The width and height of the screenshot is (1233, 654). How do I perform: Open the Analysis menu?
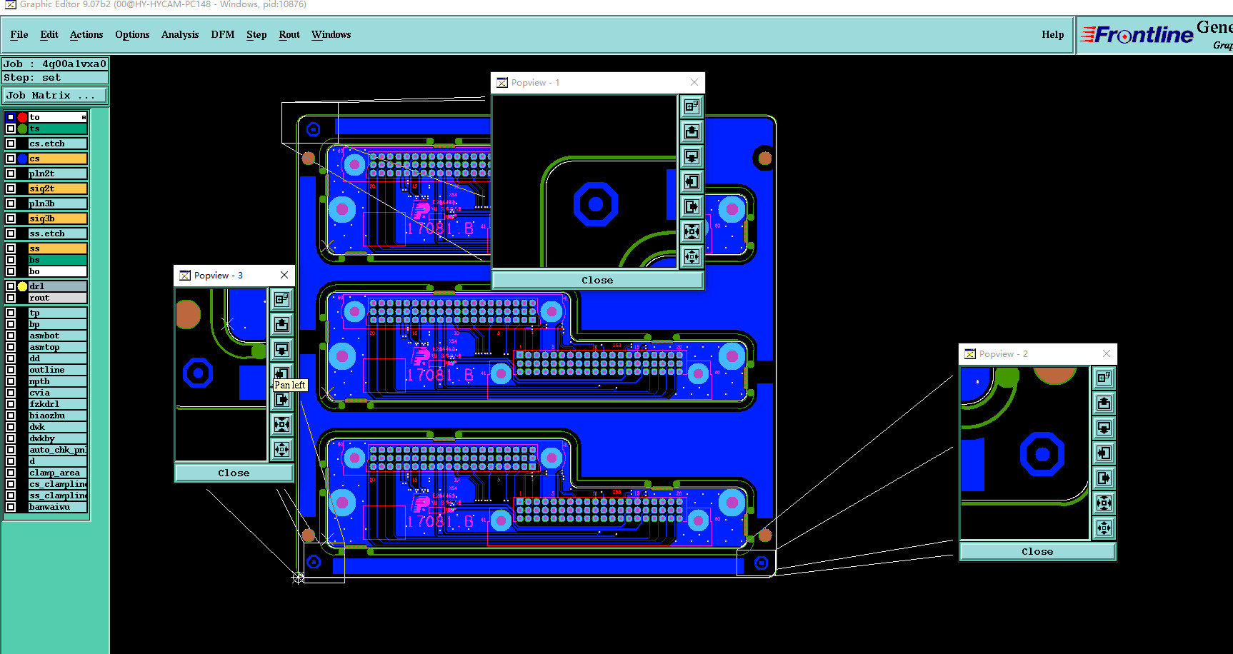[x=180, y=34]
